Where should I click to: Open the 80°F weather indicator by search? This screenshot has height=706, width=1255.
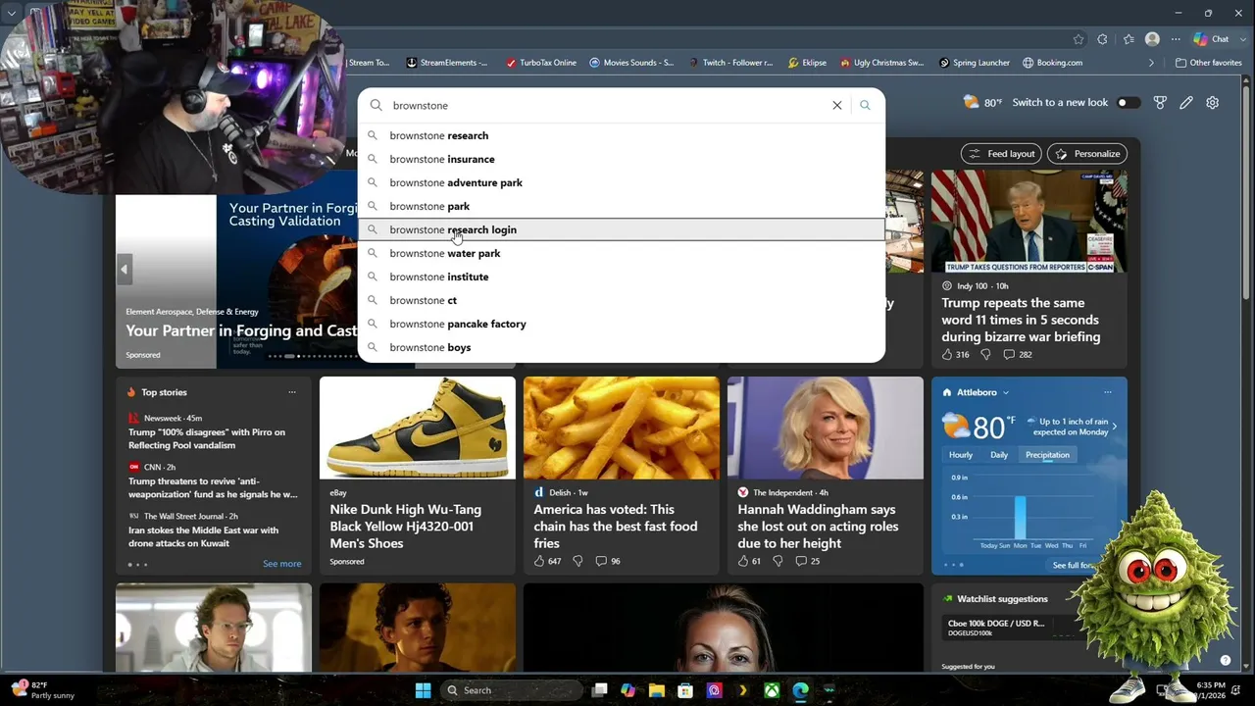[x=982, y=102]
